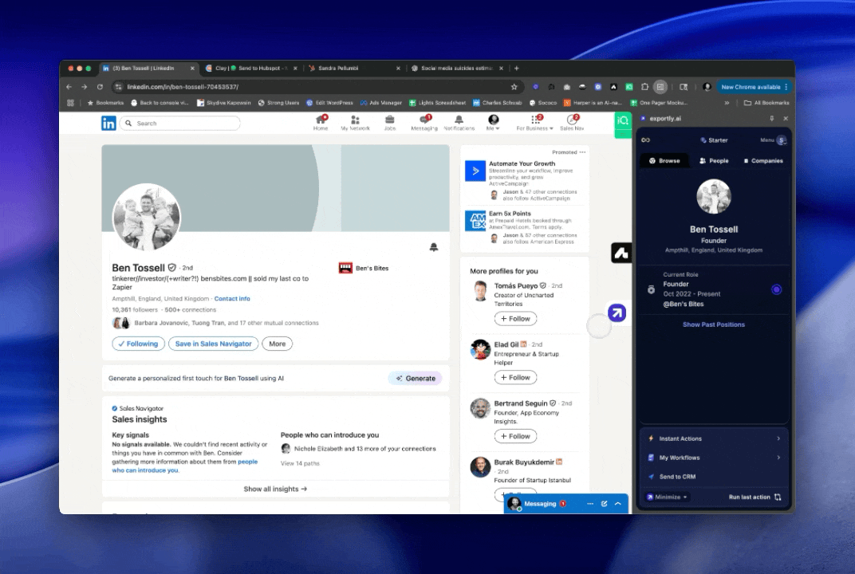This screenshot has height=574, width=855.
Task: Open the All Bookmarks folder
Action: (766, 103)
